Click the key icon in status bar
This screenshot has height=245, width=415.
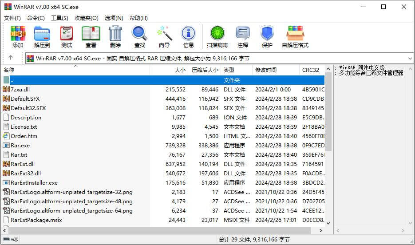pos(15,239)
